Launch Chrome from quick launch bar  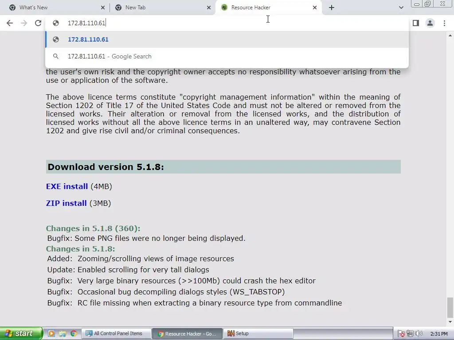point(74,333)
